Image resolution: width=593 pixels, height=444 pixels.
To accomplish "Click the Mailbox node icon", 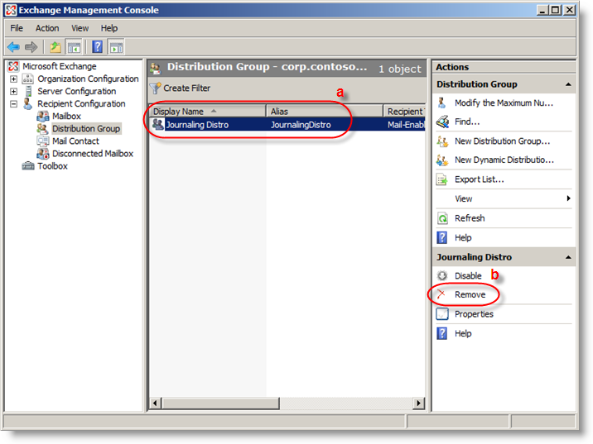I will (x=43, y=117).
